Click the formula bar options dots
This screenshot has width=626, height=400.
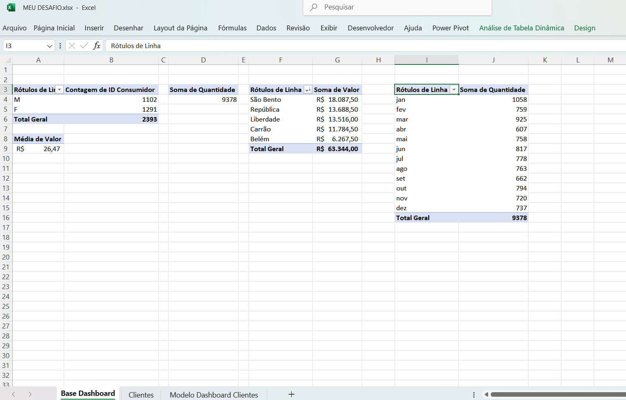[x=60, y=46]
